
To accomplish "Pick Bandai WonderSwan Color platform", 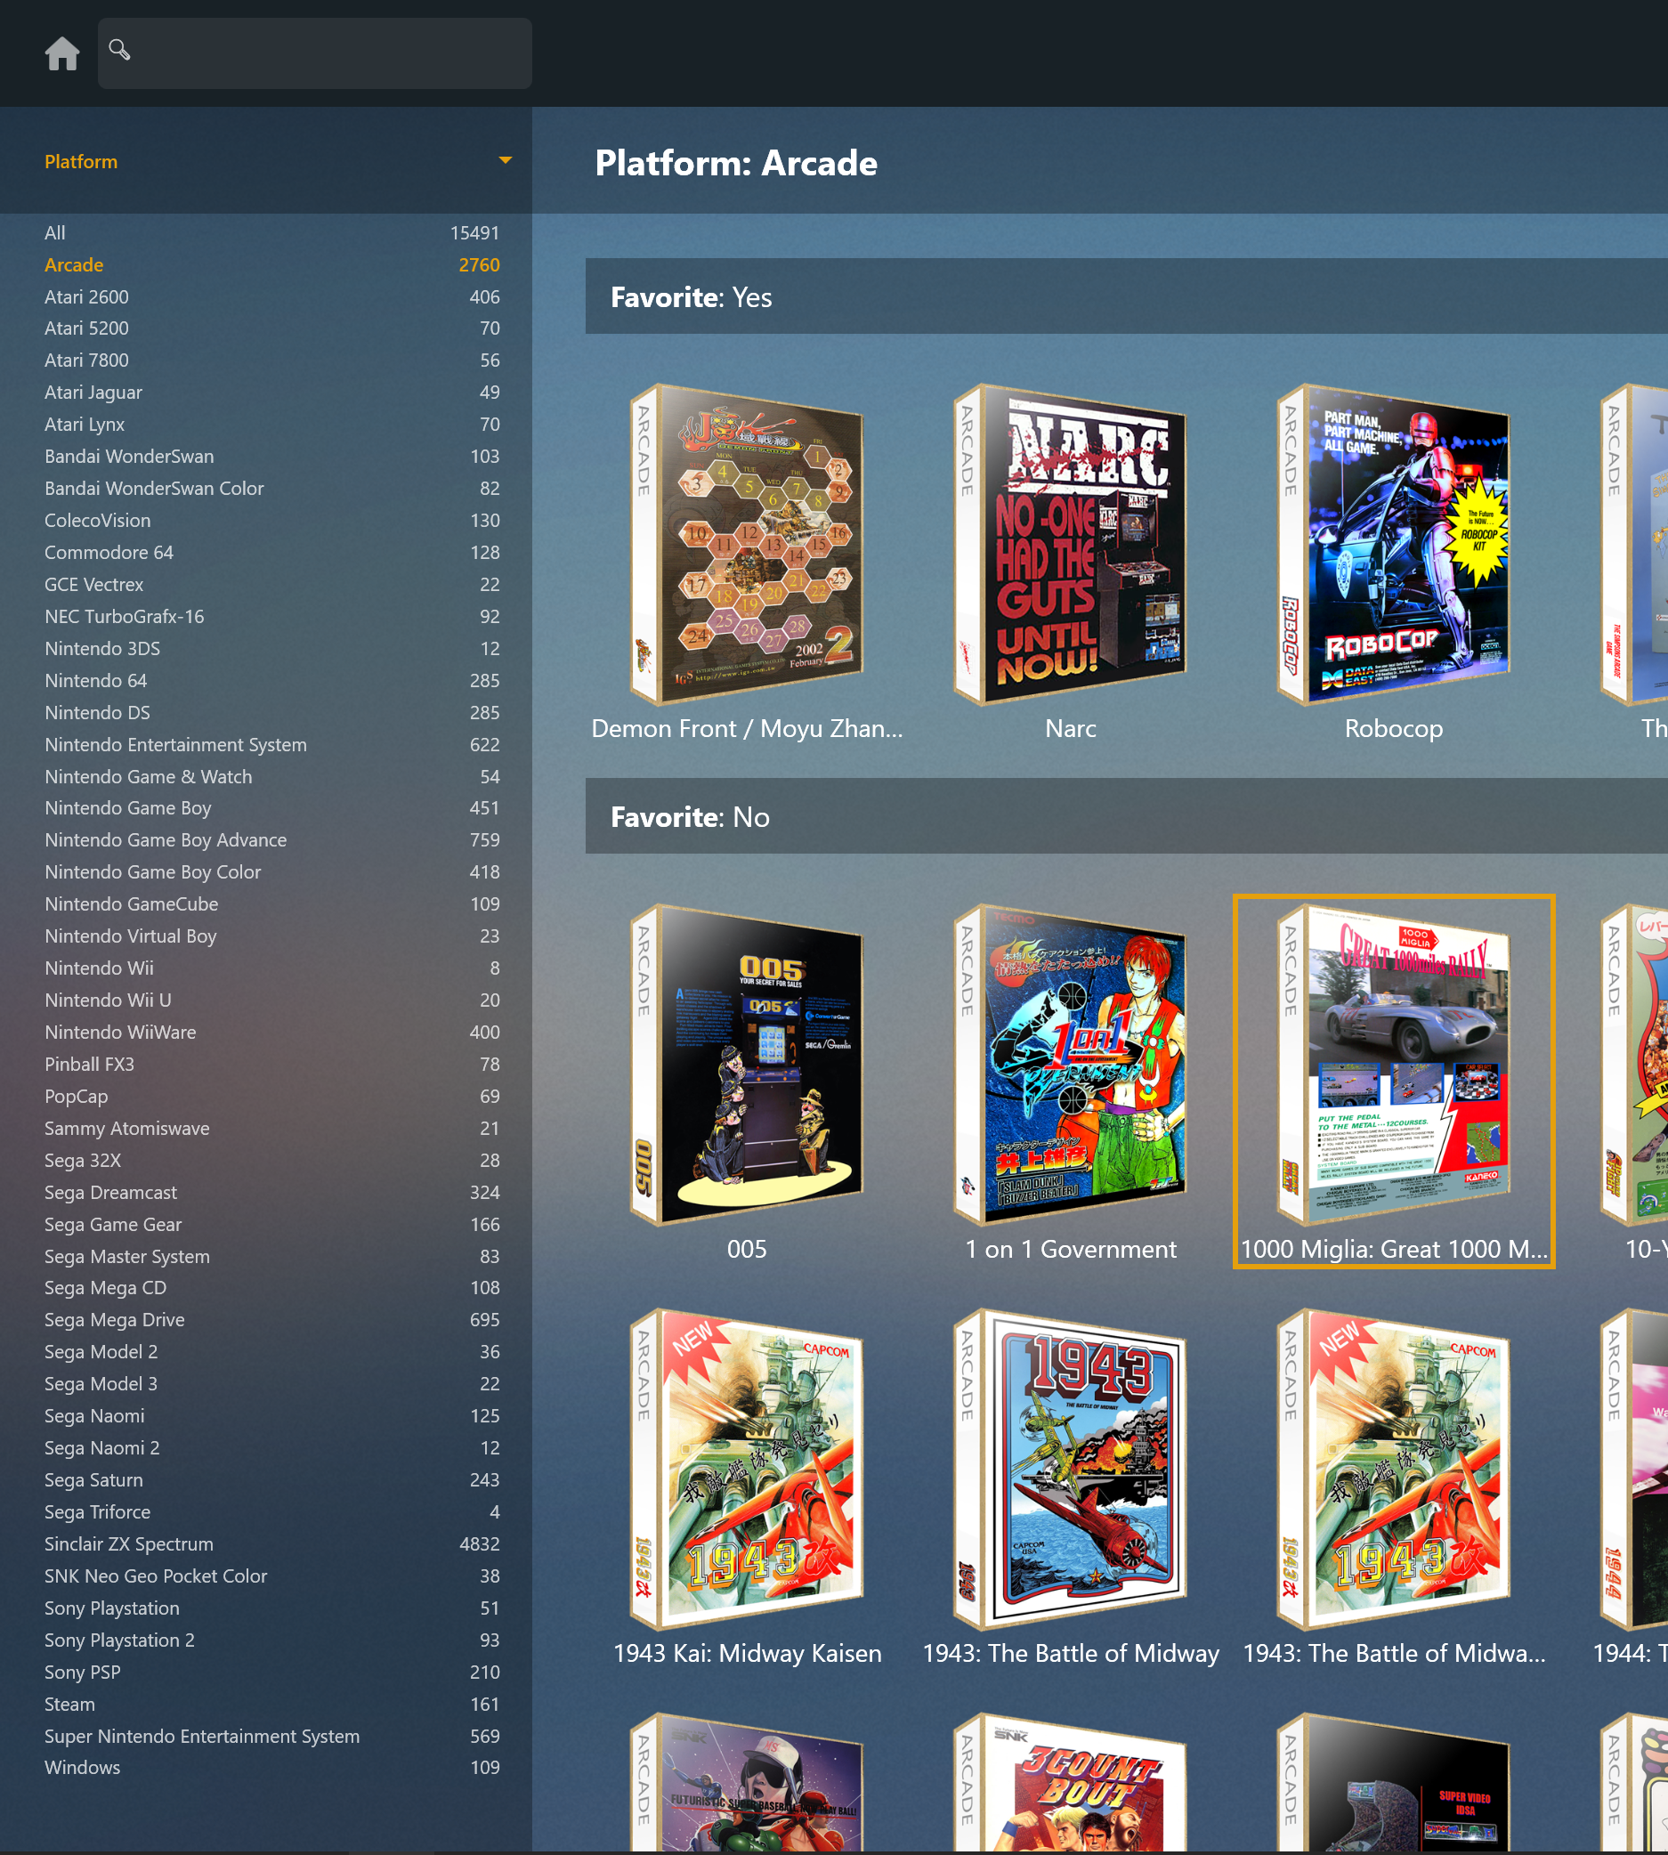I will pos(272,489).
